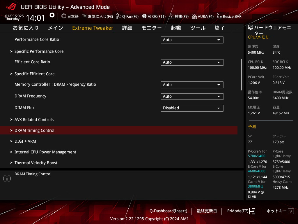298x224 pixels.
Task: Click the settings gear icon beside clock
Action: (52, 15)
